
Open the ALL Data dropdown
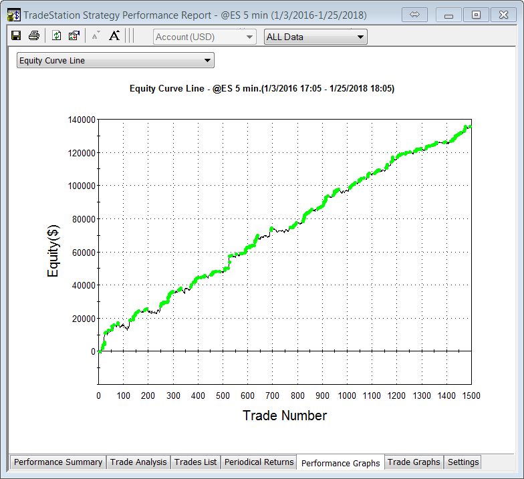coord(315,37)
